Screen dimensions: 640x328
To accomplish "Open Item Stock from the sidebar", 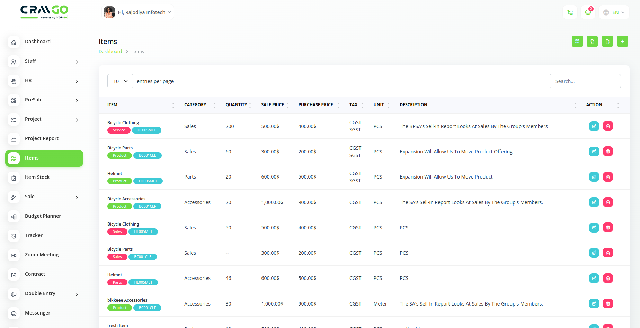I will [x=37, y=177].
